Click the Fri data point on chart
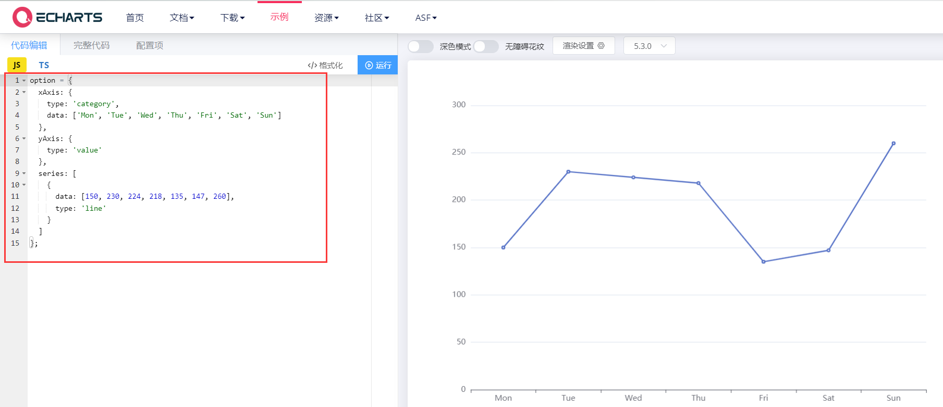Image resolution: width=943 pixels, height=407 pixels. coord(763,262)
